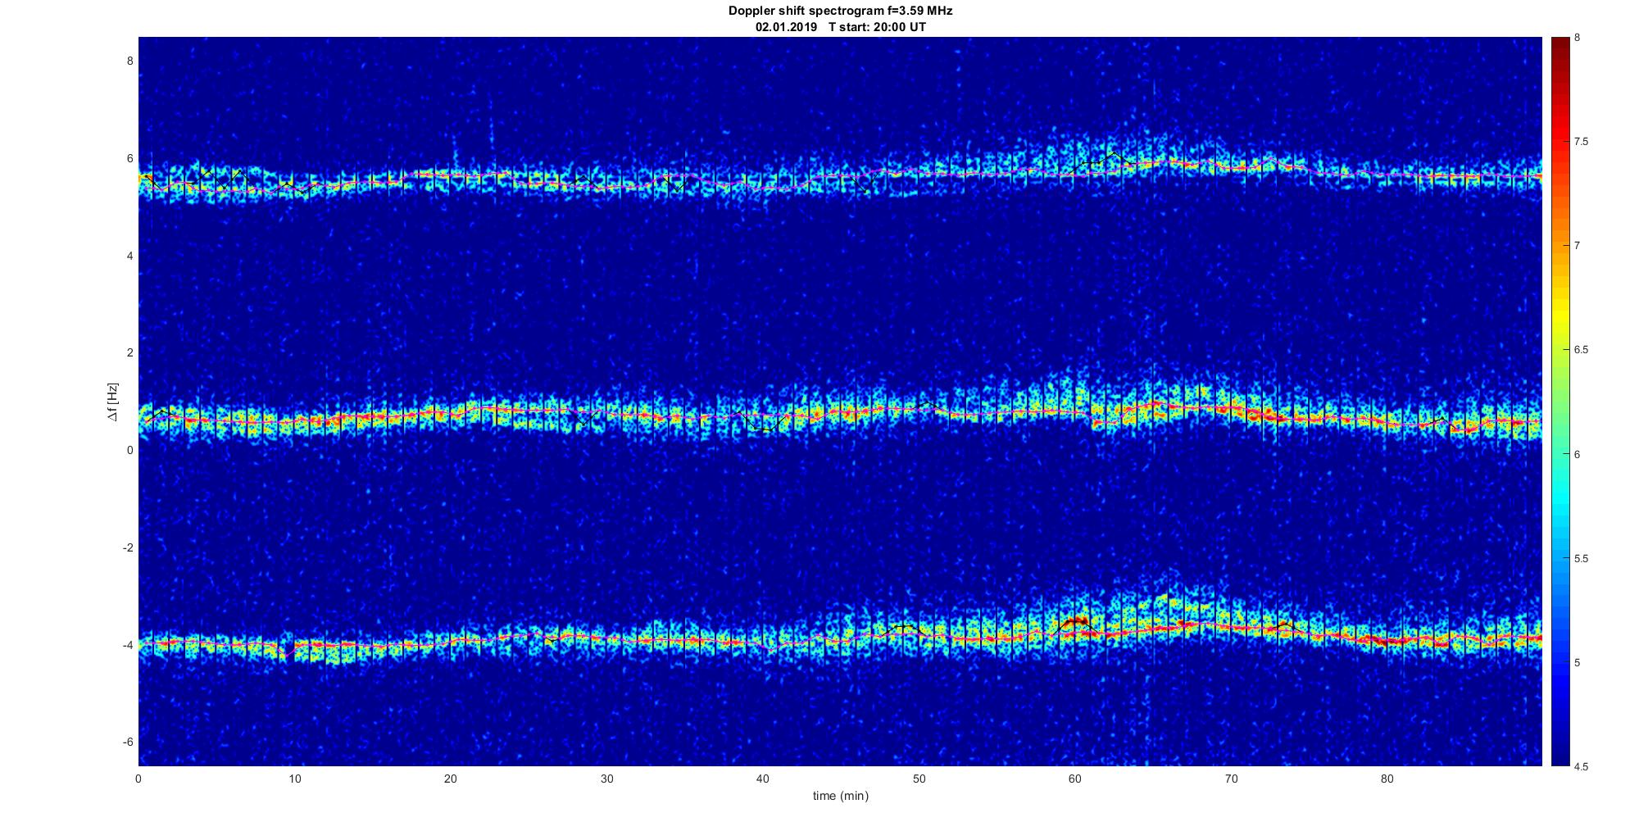
Task: Click the y-axis label 'Δf [Hz]'
Action: (x=112, y=402)
